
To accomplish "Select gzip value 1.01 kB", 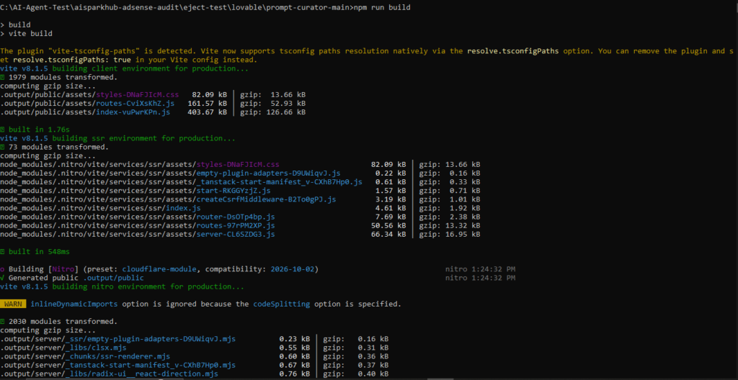I will click(x=465, y=199).
